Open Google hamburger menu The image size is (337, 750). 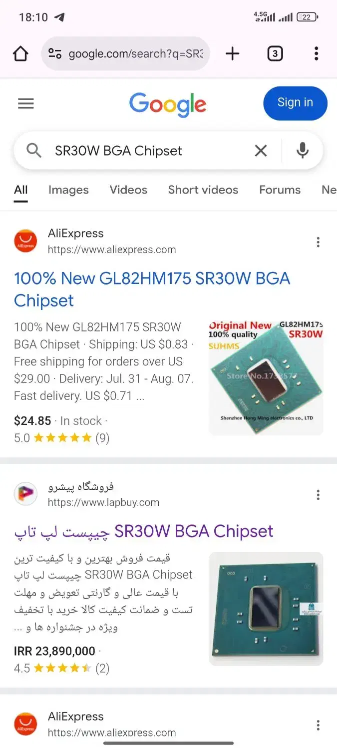(26, 103)
